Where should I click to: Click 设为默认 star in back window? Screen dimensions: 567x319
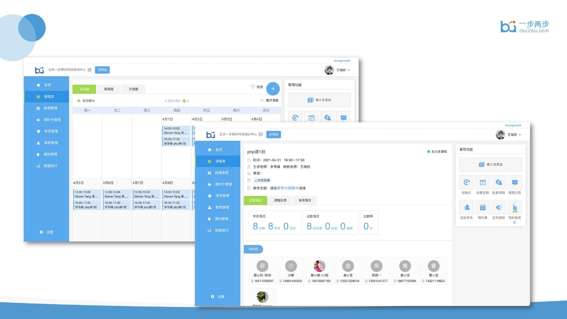click(x=79, y=101)
